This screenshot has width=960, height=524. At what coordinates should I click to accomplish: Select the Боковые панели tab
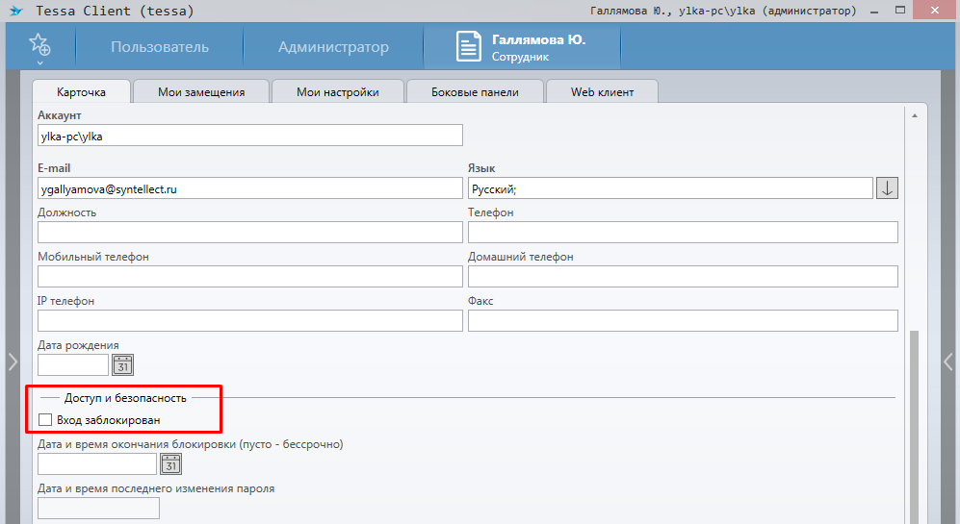[475, 92]
